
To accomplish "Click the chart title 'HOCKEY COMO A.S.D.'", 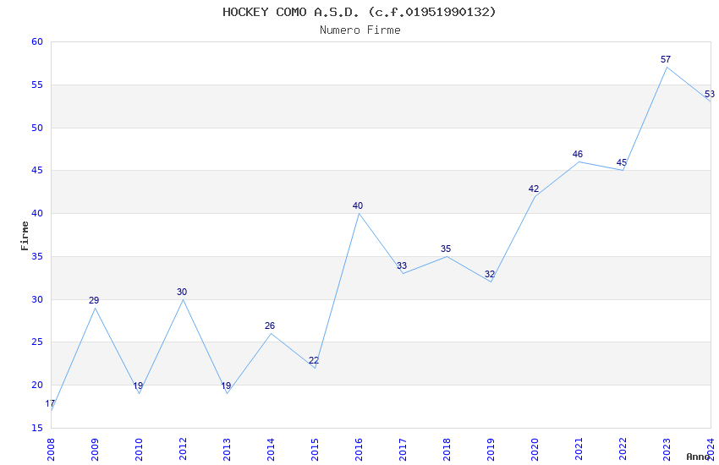I will [291, 12].
